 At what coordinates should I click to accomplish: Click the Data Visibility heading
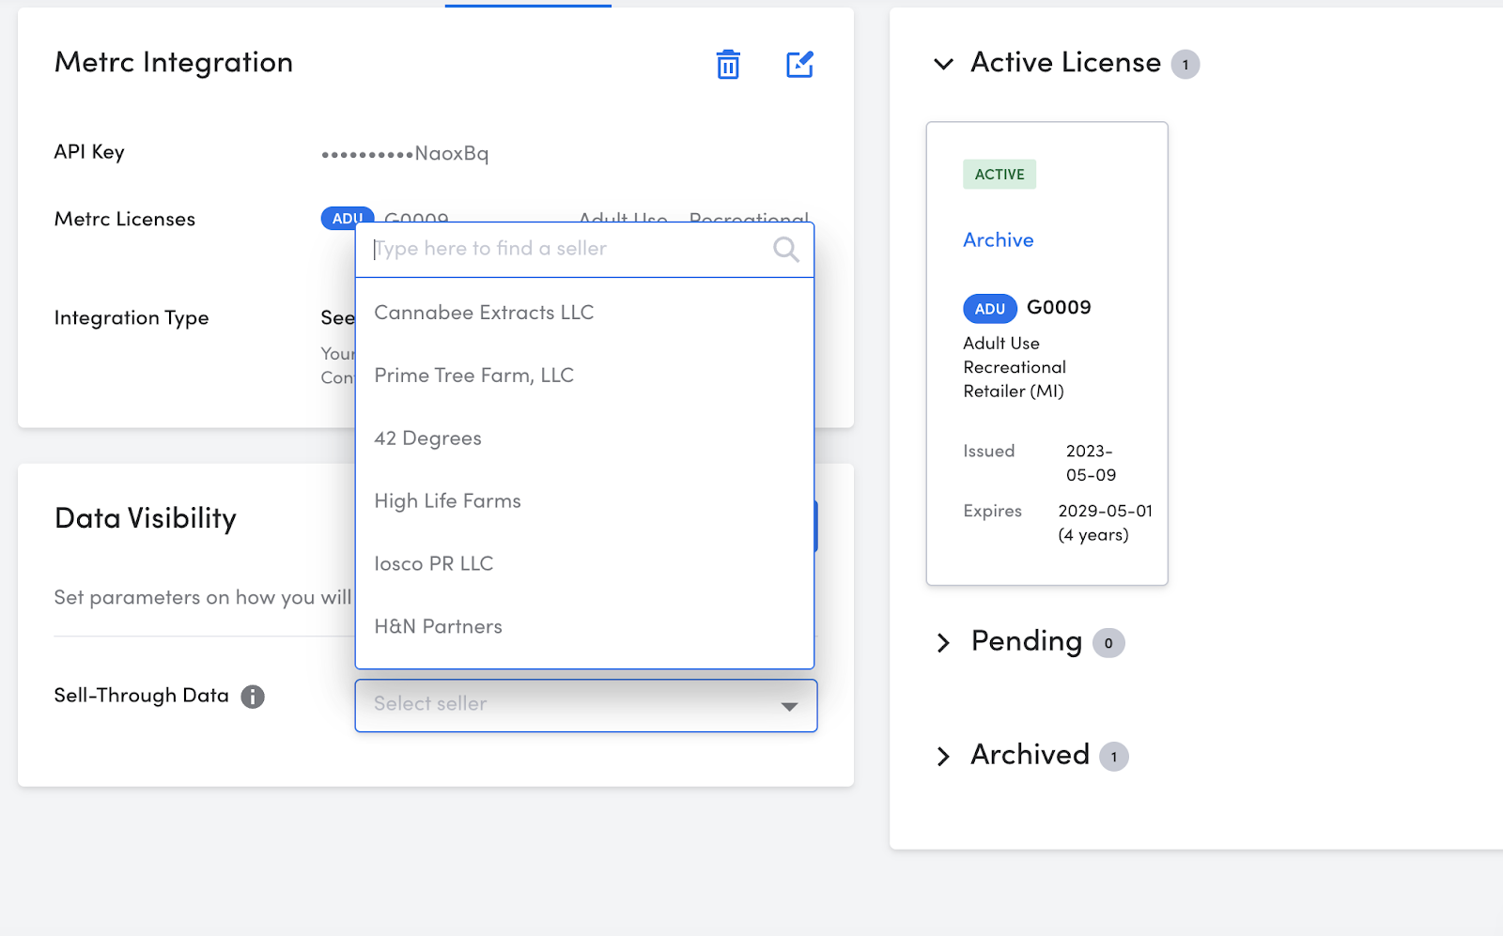(x=146, y=518)
